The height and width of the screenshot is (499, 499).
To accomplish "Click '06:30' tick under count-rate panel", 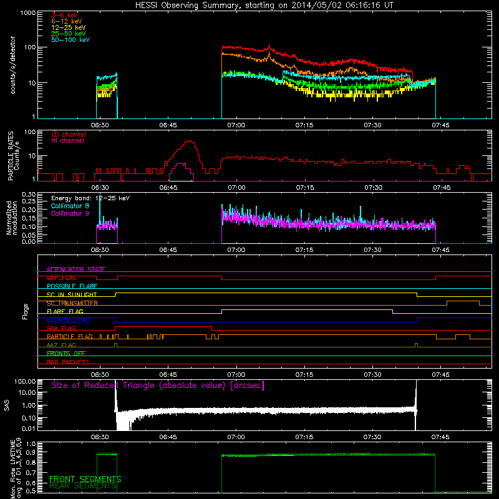I will click(100, 125).
